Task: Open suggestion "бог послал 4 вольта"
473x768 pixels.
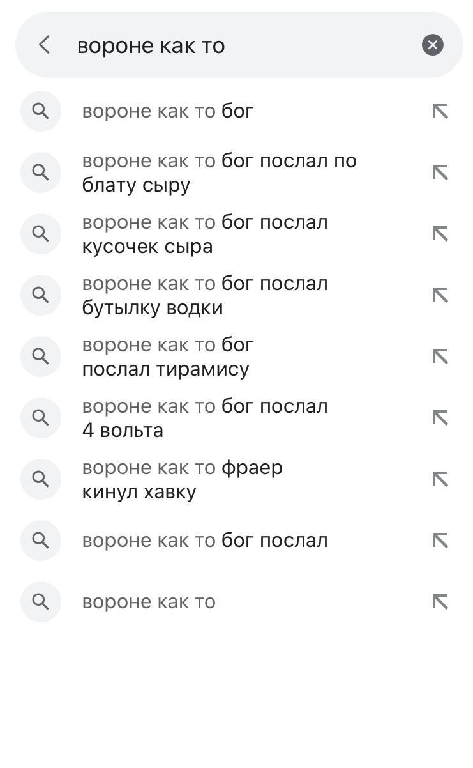Action: pos(204,419)
